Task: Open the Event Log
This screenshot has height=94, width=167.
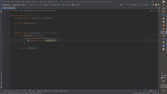Action: coord(153,91)
